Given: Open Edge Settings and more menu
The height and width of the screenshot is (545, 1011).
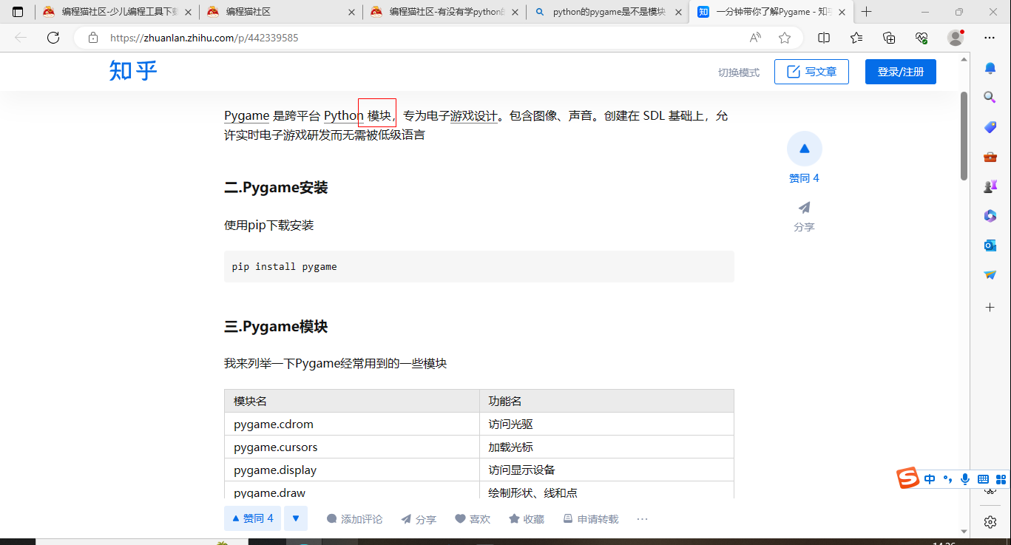Looking at the screenshot, I should [990, 38].
